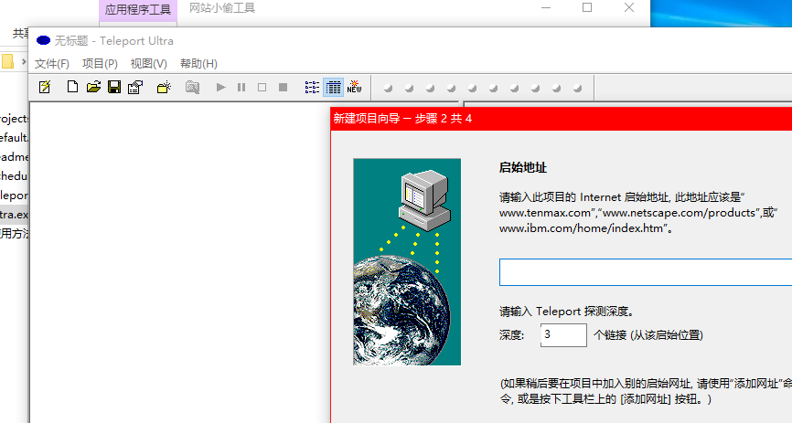
Task: Select the 应用程序工具 ribbon tab in Explorer
Action: tap(138, 9)
